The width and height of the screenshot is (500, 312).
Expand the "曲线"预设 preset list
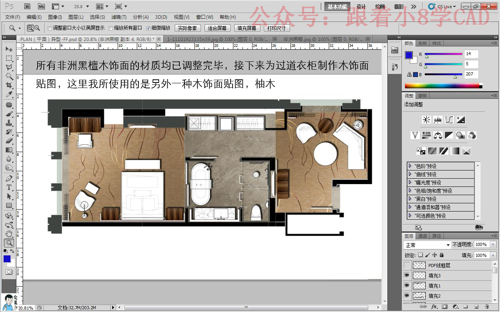(x=410, y=174)
